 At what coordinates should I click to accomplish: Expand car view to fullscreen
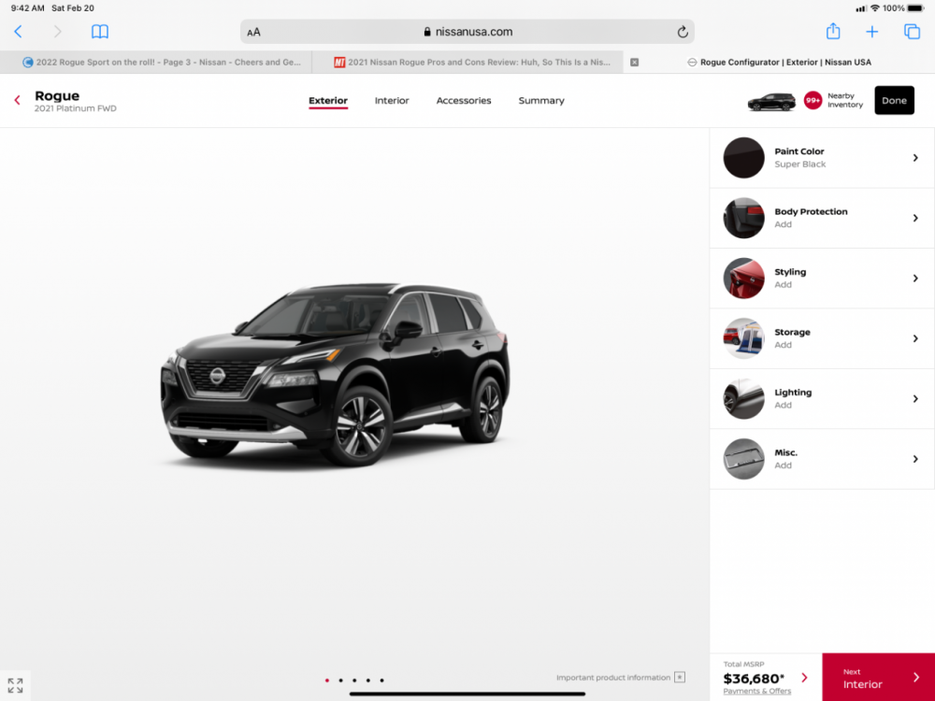click(x=15, y=685)
